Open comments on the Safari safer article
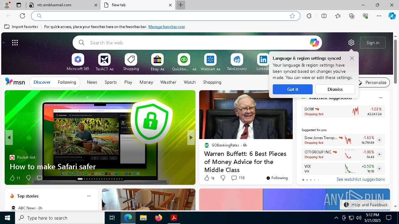 coord(40,178)
